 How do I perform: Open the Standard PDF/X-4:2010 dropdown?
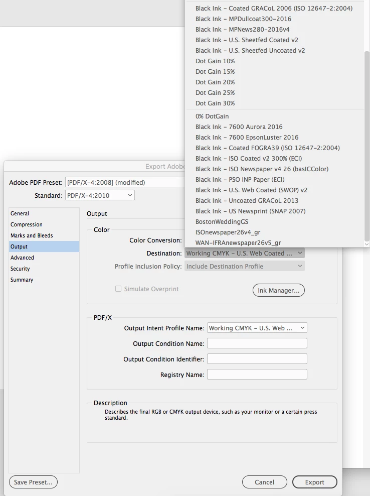coord(100,195)
